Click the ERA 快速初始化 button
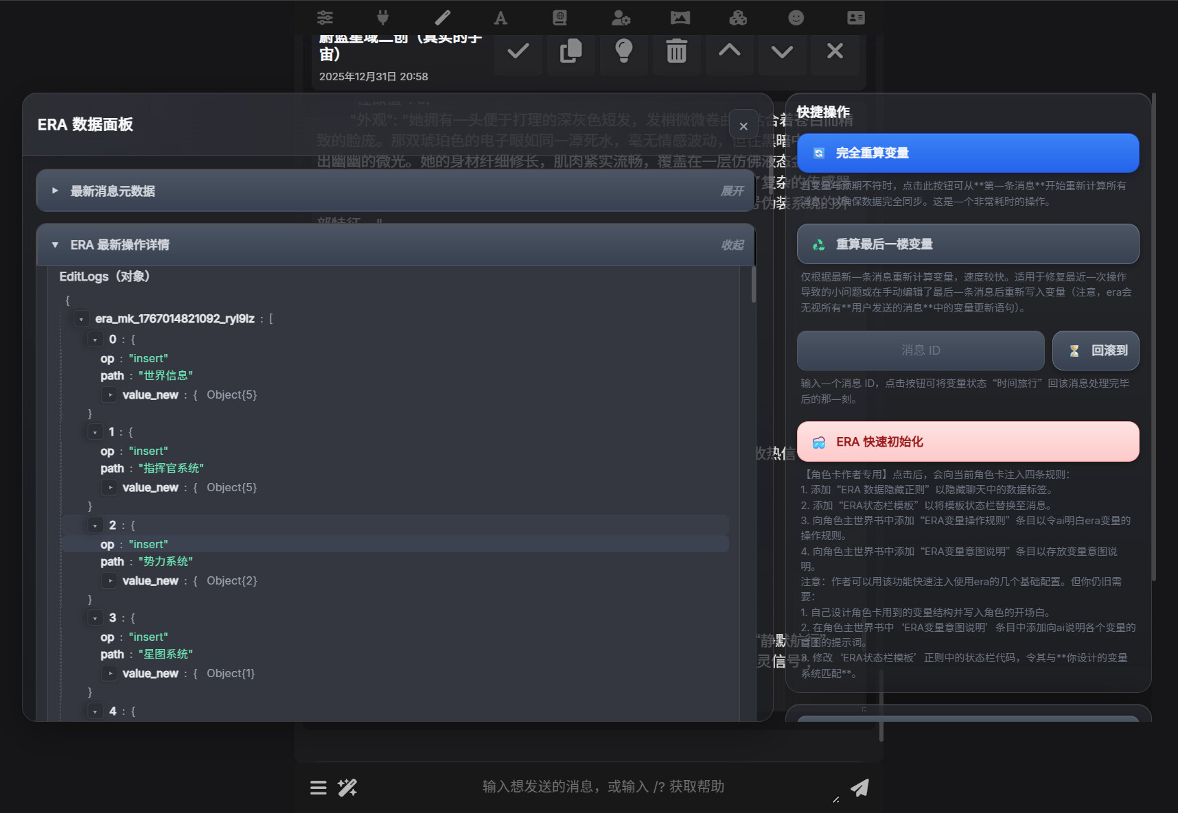Image resolution: width=1178 pixels, height=813 pixels. point(968,442)
